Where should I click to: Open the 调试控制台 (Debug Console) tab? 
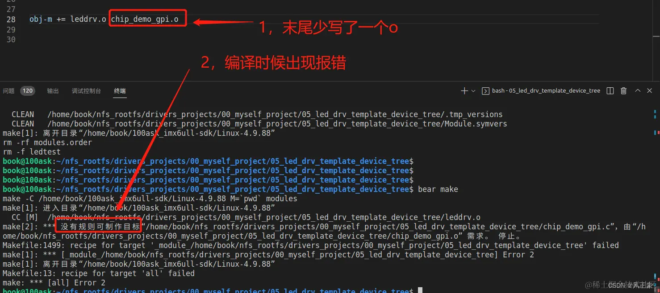click(86, 90)
